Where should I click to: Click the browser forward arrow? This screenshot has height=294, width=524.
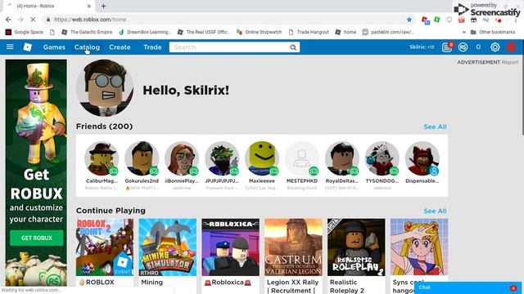click(x=20, y=20)
